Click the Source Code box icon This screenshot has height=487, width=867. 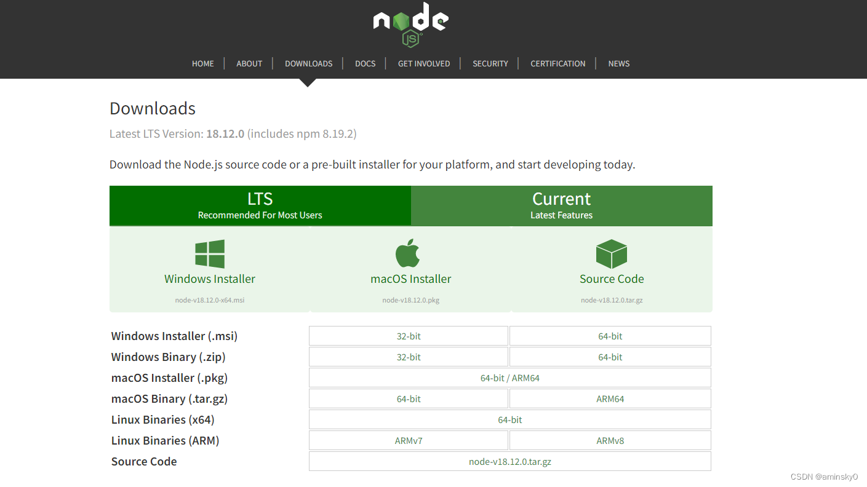(x=612, y=254)
